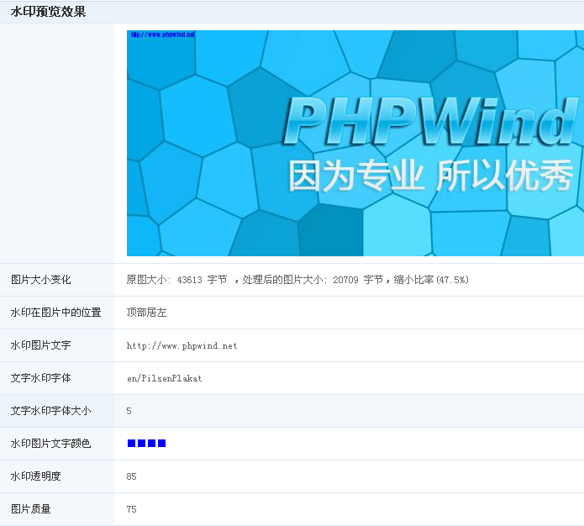Click the '水印预览效果' section header

click(49, 12)
